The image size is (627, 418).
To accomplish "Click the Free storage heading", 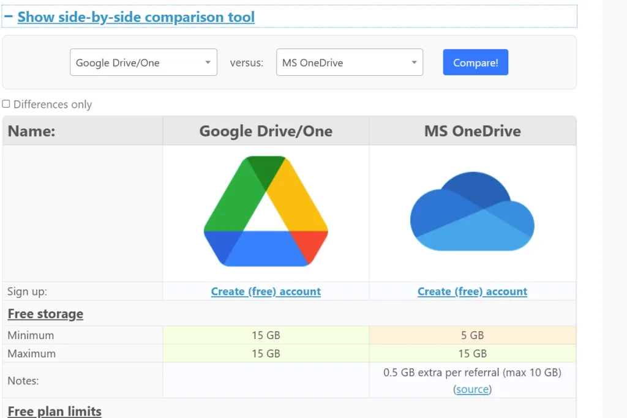I will coord(45,314).
